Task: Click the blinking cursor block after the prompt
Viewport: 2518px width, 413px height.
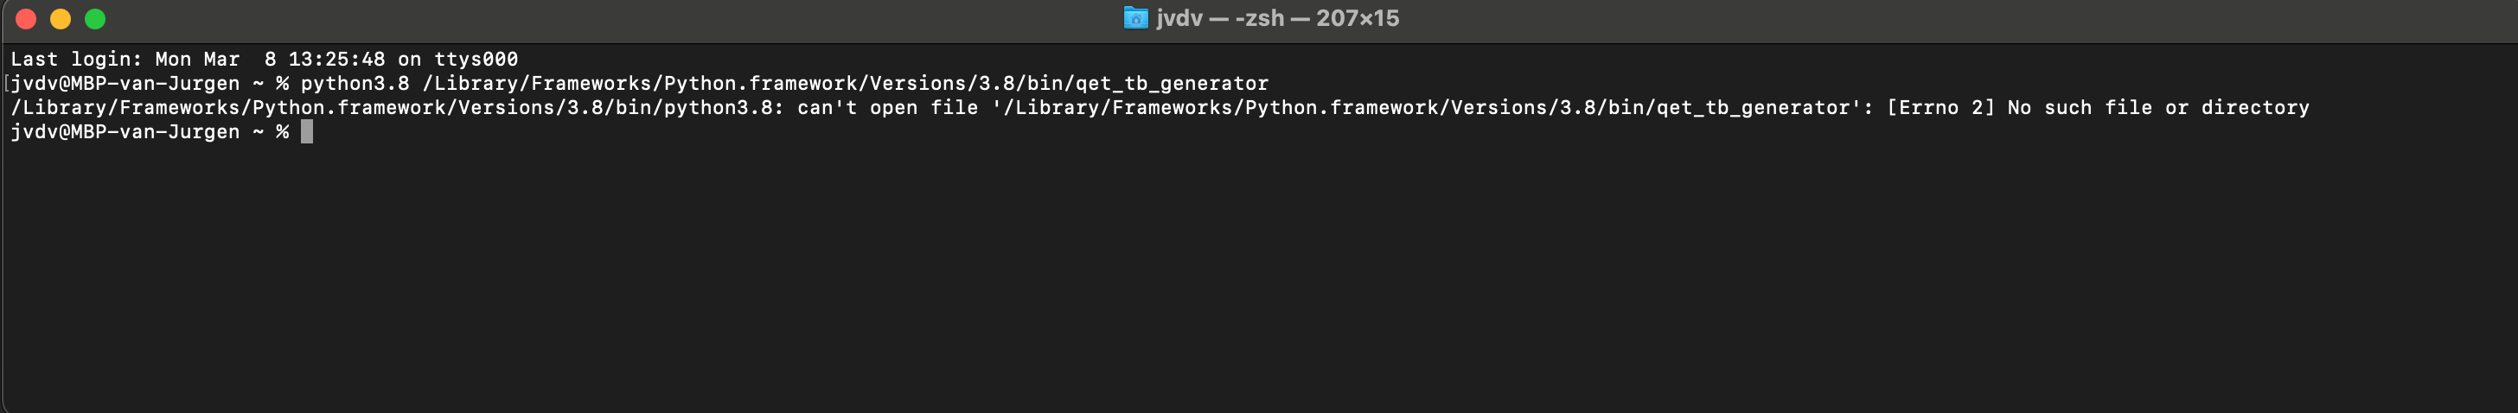Action: click(307, 132)
